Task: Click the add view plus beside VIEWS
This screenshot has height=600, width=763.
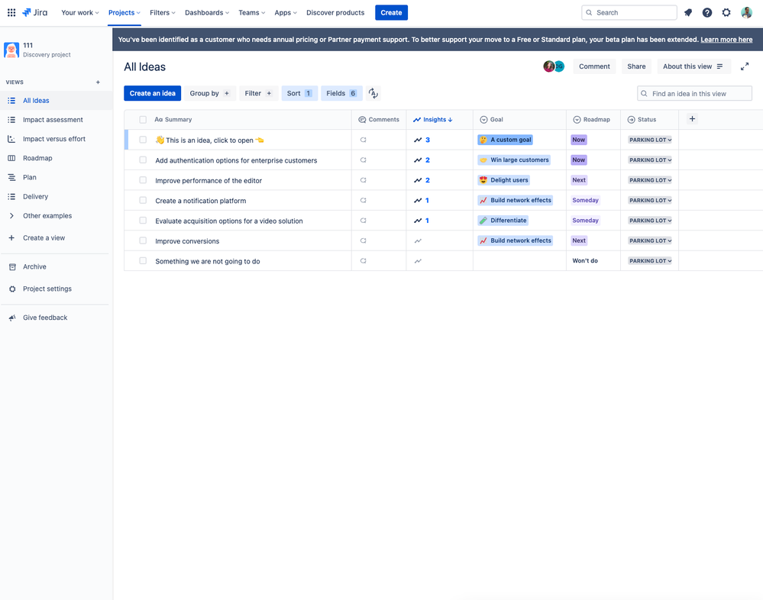Action: point(98,82)
